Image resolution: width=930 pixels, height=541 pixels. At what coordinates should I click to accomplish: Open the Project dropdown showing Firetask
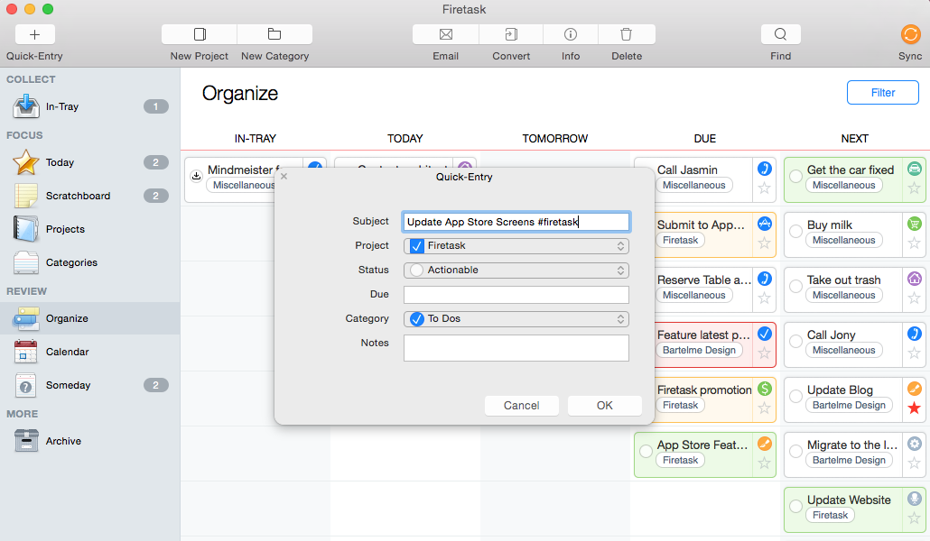(516, 246)
